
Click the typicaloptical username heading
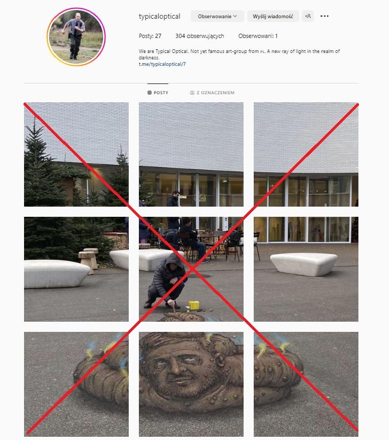coord(160,16)
